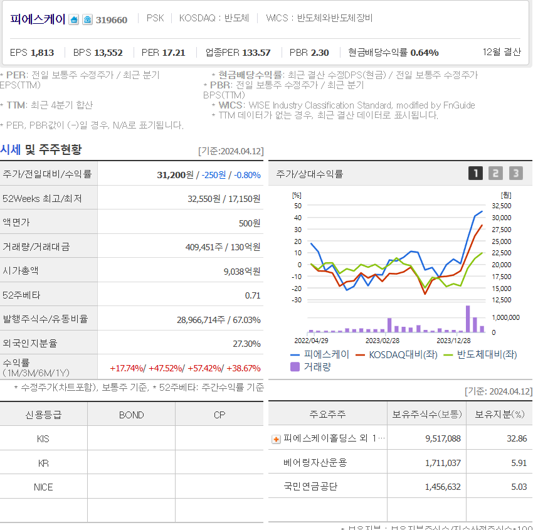Click the KIS credit rating row
This screenshot has width=533, height=530.
132,438
